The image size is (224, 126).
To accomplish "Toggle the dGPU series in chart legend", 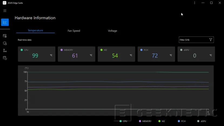I will pyautogui.click(x=202, y=121).
